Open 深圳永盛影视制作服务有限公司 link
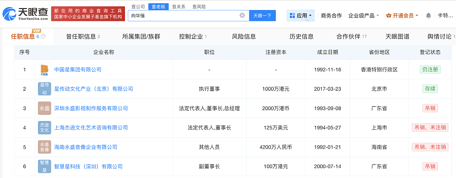This screenshot has height=178, width=456. (91, 108)
